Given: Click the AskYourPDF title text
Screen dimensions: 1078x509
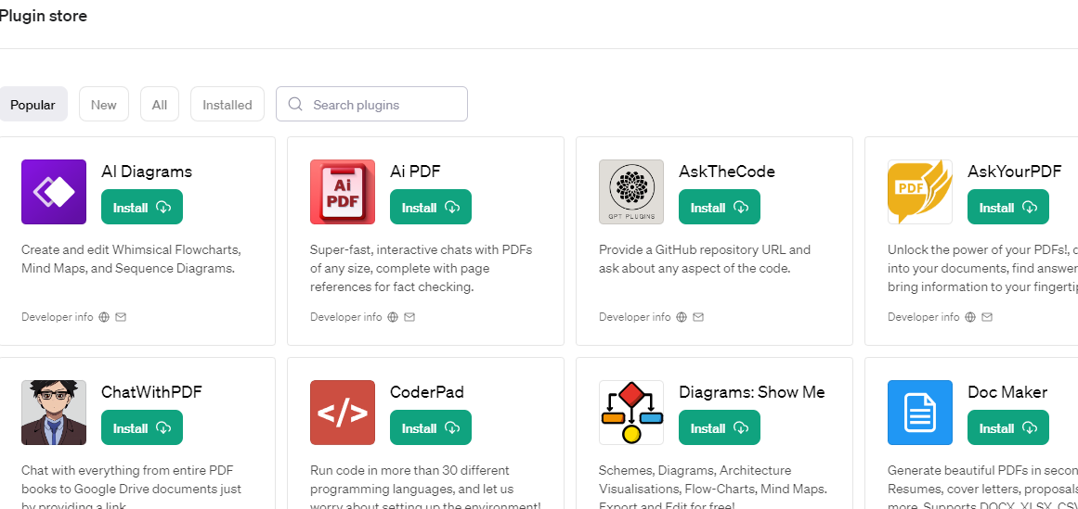Looking at the screenshot, I should pos(1014,172).
